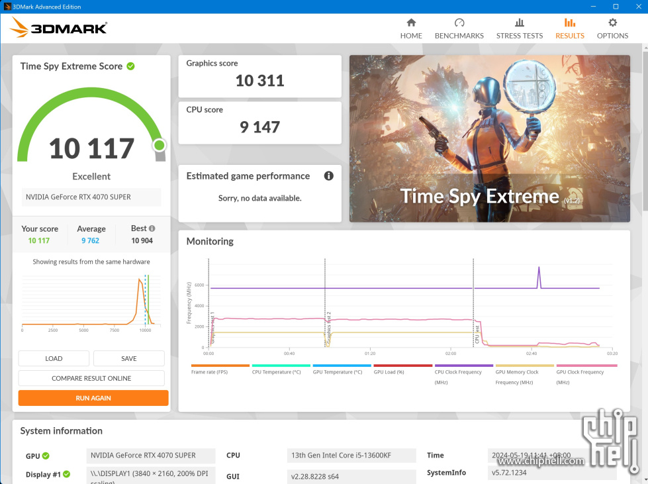Minimize the 3DMark window
The height and width of the screenshot is (484, 648).
click(594, 7)
